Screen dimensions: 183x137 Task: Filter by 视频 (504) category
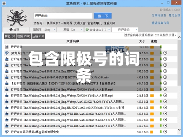pyautogui.click(x=24, y=36)
